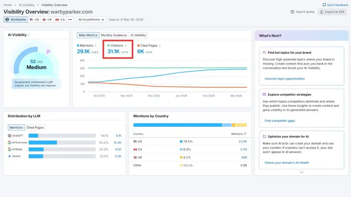Click the Explore competitor strategies card icon
This screenshot has width=351, height=197.
click(x=264, y=94)
